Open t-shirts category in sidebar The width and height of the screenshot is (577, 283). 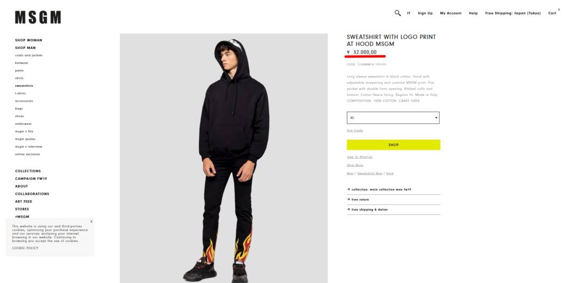(20, 93)
